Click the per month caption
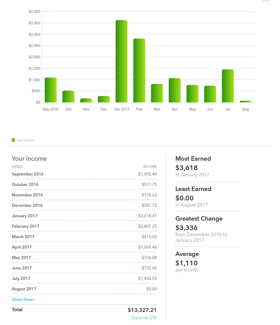This screenshot has width=280, height=325. (x=187, y=270)
